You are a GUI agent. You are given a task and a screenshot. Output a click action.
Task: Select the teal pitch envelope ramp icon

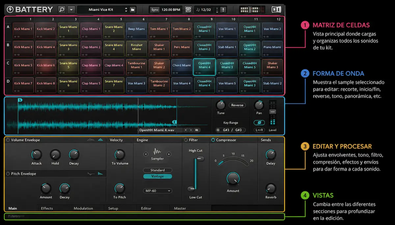point(100,174)
